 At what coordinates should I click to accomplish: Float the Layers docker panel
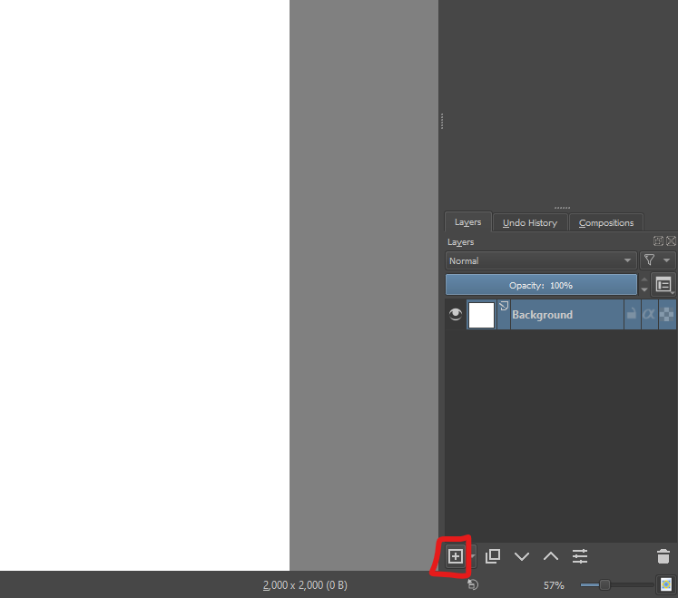pyautogui.click(x=658, y=241)
